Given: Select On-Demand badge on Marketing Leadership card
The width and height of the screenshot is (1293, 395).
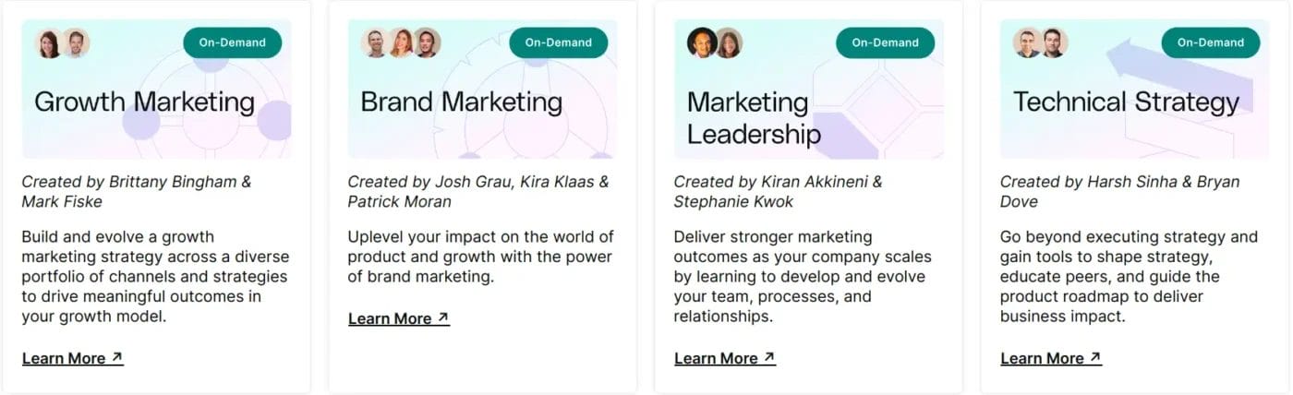Looking at the screenshot, I should [x=885, y=42].
